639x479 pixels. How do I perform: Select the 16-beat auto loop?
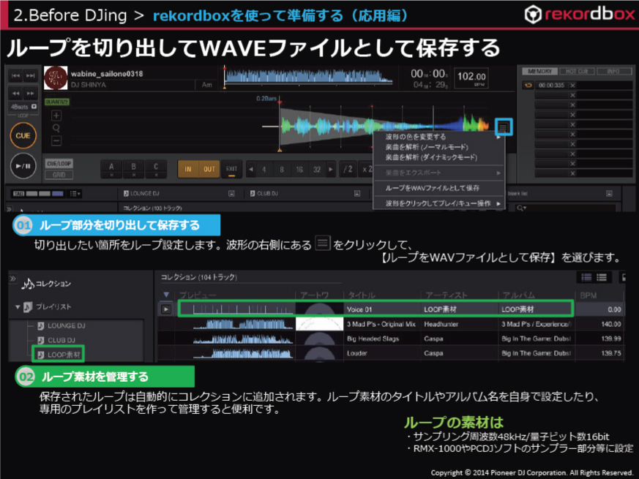point(299,170)
